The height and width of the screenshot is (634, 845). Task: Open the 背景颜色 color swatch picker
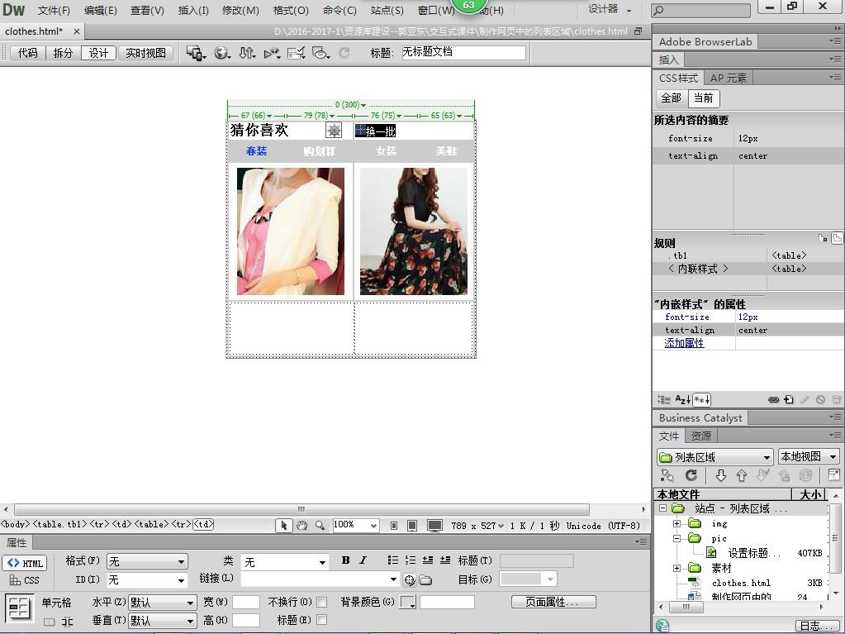pos(408,603)
